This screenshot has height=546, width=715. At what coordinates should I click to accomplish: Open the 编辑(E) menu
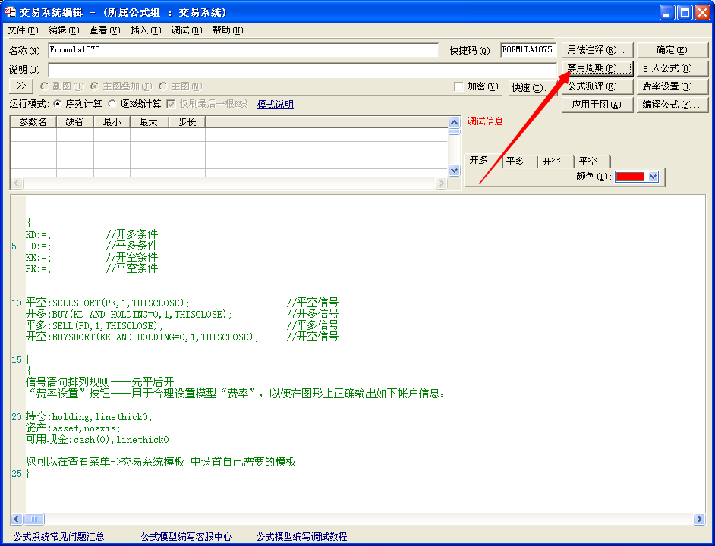tap(64, 30)
